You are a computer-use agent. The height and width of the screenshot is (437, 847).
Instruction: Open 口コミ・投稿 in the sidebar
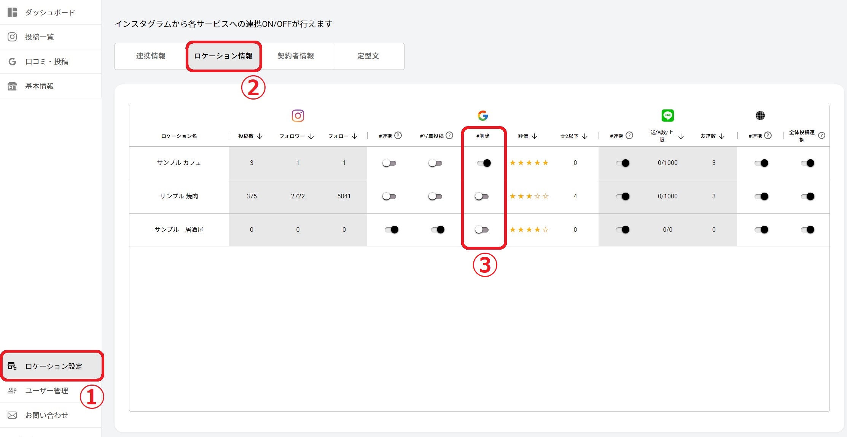tap(46, 62)
